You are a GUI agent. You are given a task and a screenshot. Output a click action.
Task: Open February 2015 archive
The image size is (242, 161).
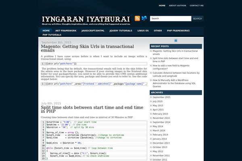[x=161, y=114]
